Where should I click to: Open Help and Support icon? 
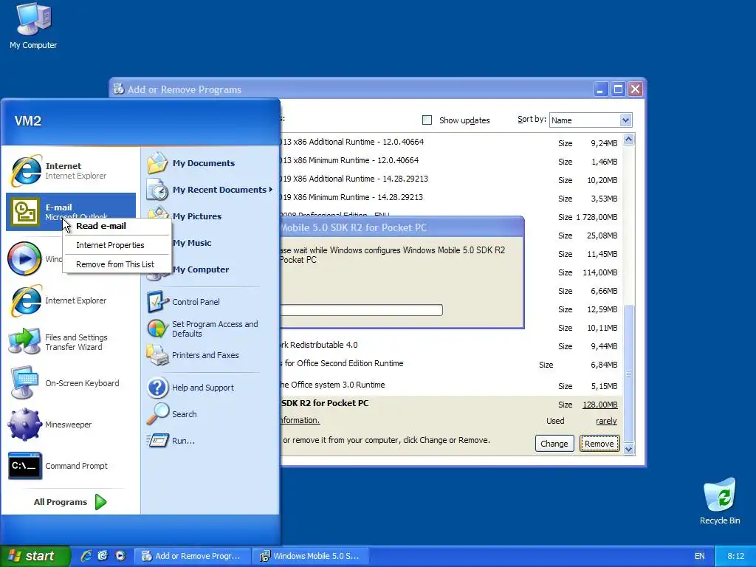point(158,388)
